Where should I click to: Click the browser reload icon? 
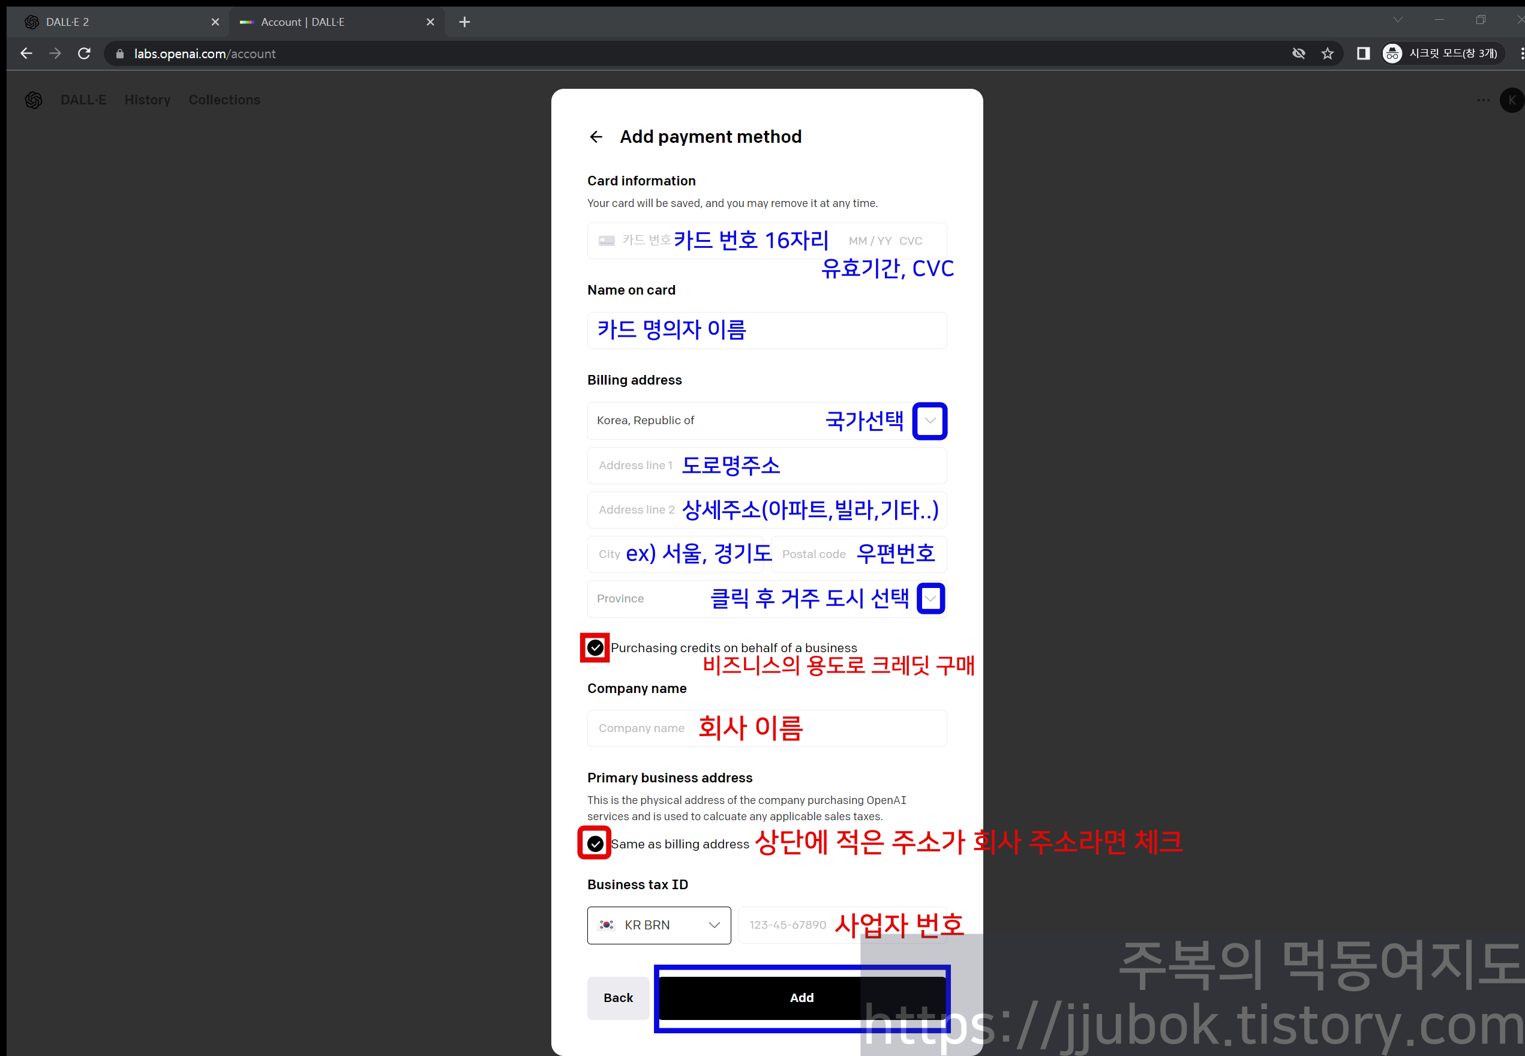tap(84, 53)
